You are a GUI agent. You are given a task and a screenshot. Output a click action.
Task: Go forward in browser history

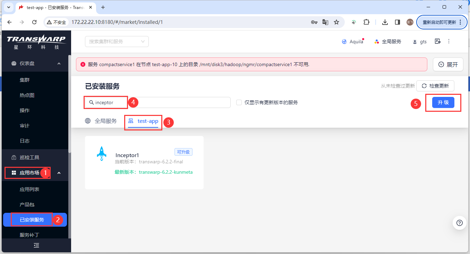[22, 22]
